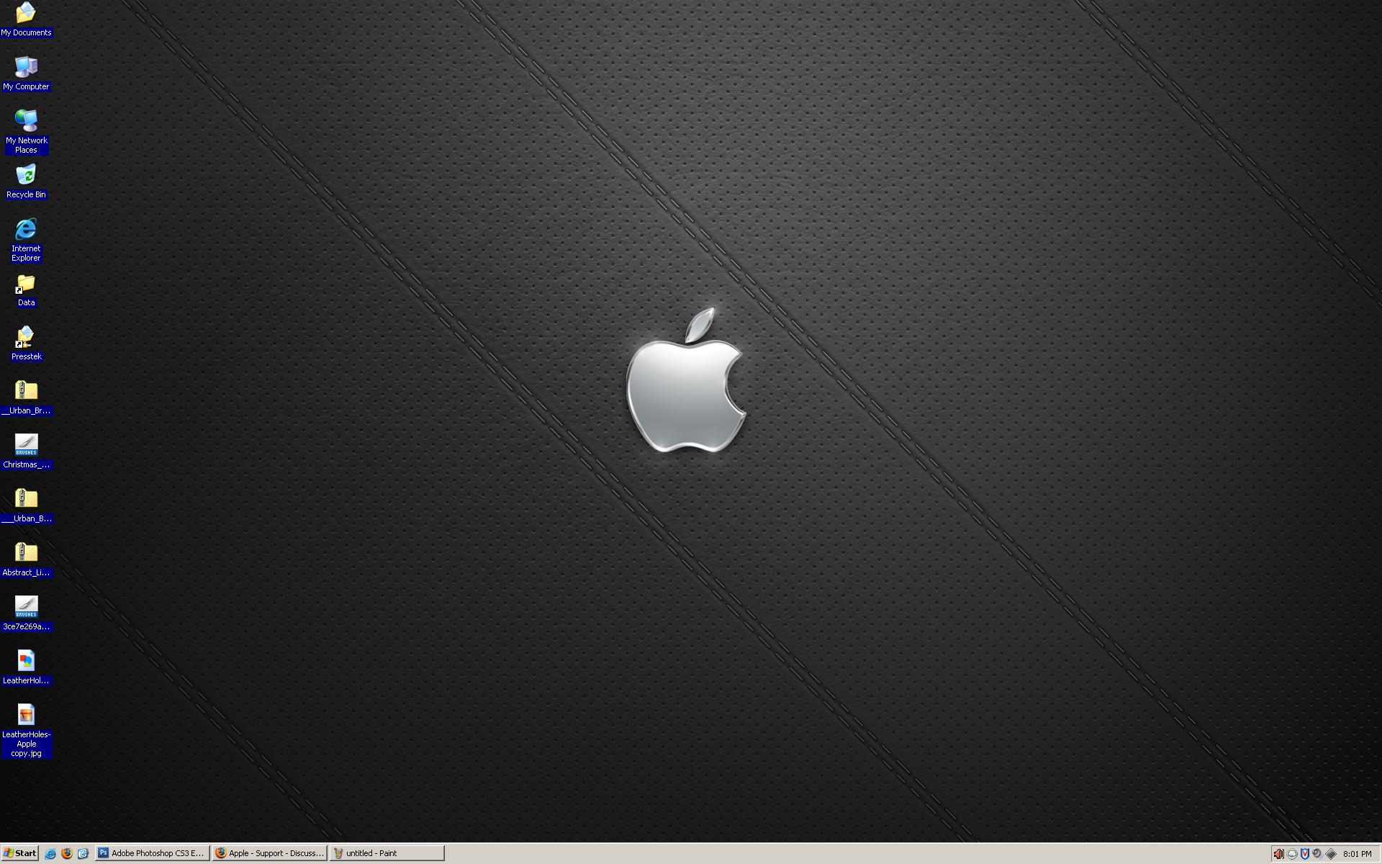The width and height of the screenshot is (1382, 864).
Task: Select the __Urban_Br... zip archive icon
Action: point(26,391)
